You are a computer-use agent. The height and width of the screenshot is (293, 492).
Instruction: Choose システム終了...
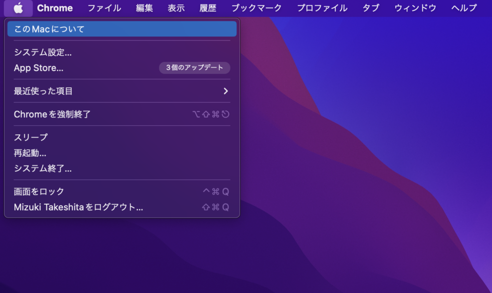click(122, 168)
